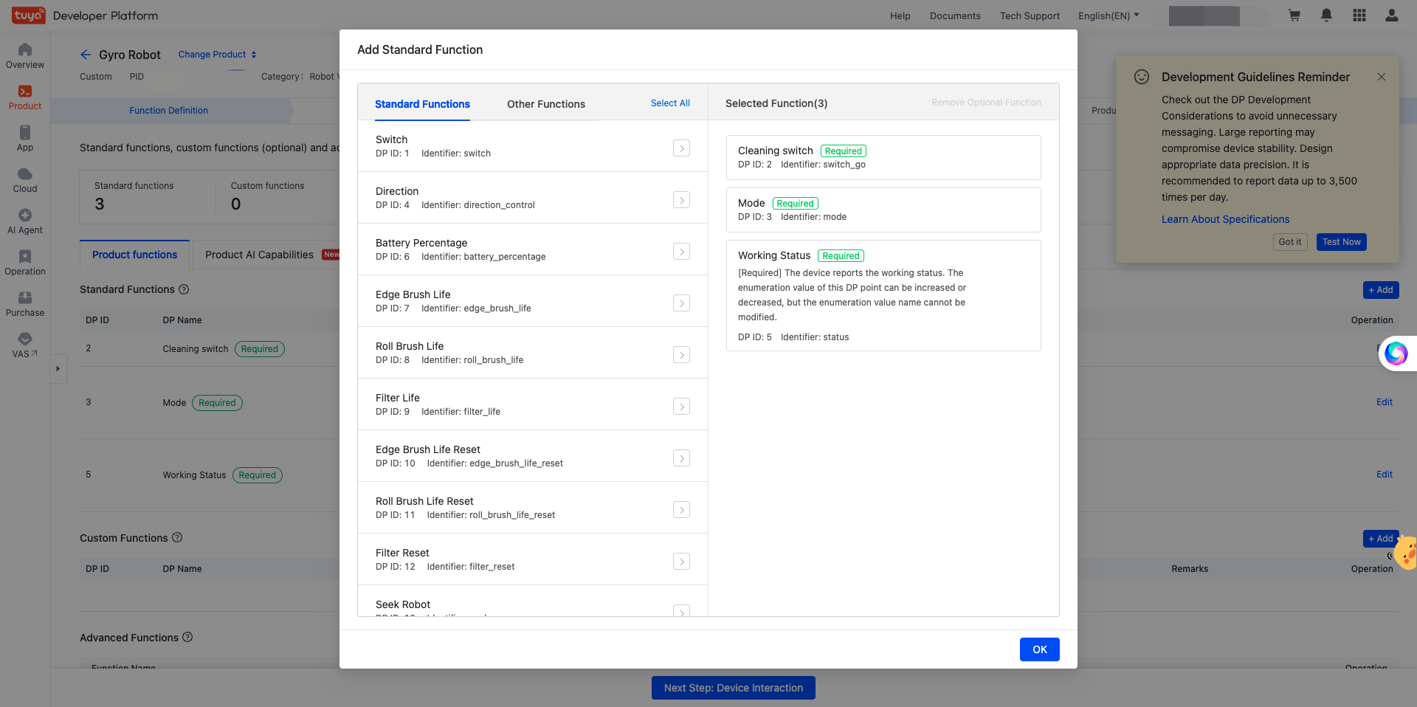1417x707 pixels.
Task: Add Filter Life function with its arrow
Action: tap(682, 407)
